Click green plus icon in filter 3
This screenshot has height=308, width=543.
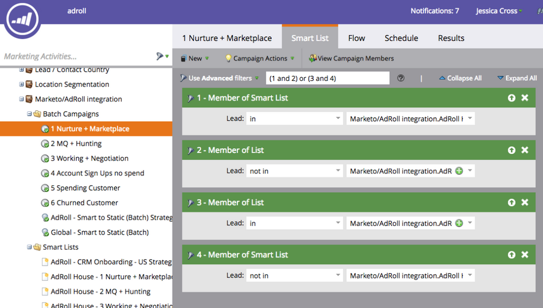(459, 223)
